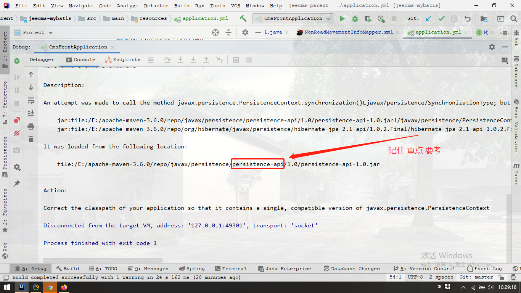Screen dimensions: 521x293
Task: Switch to the Endpoints tab
Action: tap(123, 60)
